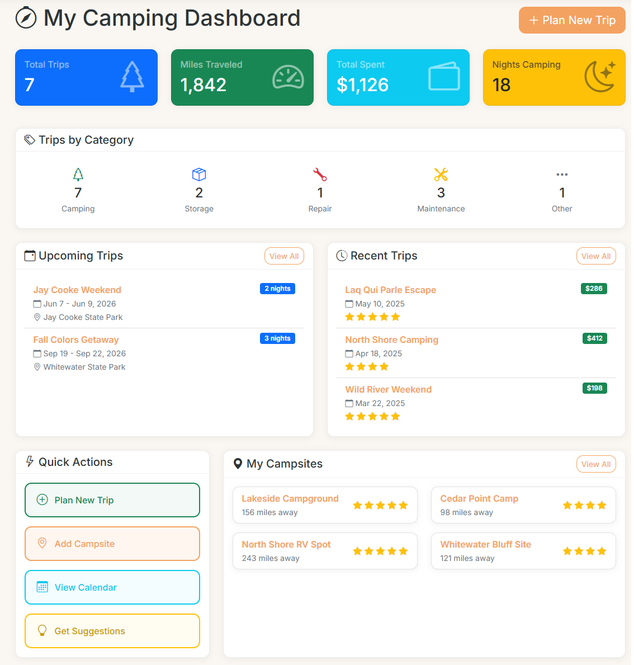This screenshot has width=634, height=665.
Task: Click the ellipsis icon above Other category
Action: (x=562, y=174)
